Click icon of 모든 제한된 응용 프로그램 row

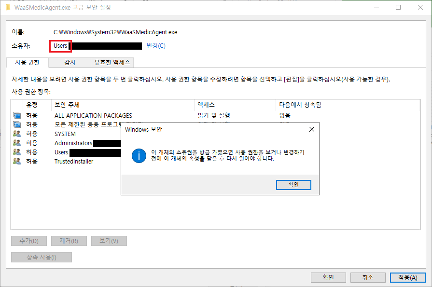pyautogui.click(x=17, y=124)
